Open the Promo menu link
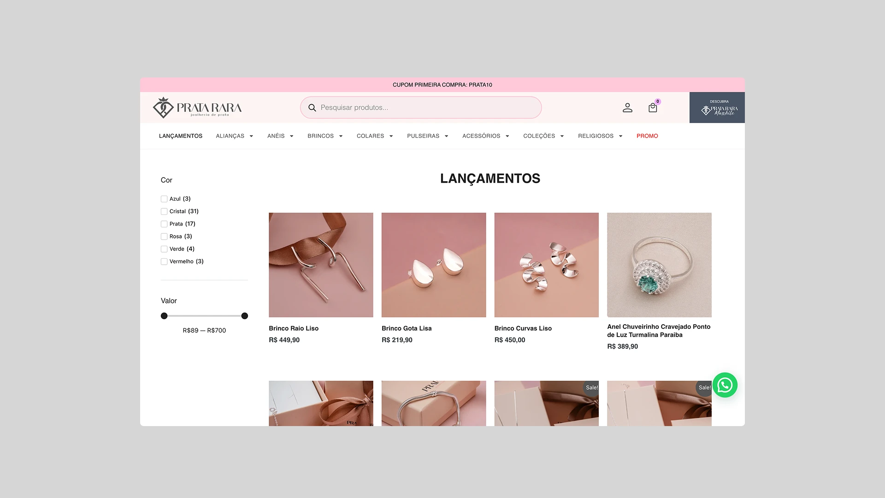 [x=647, y=136]
